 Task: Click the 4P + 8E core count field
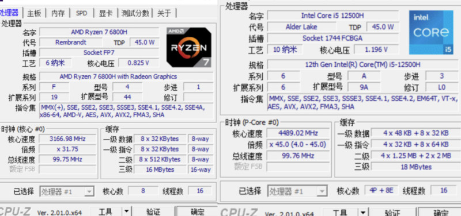pos(381,190)
